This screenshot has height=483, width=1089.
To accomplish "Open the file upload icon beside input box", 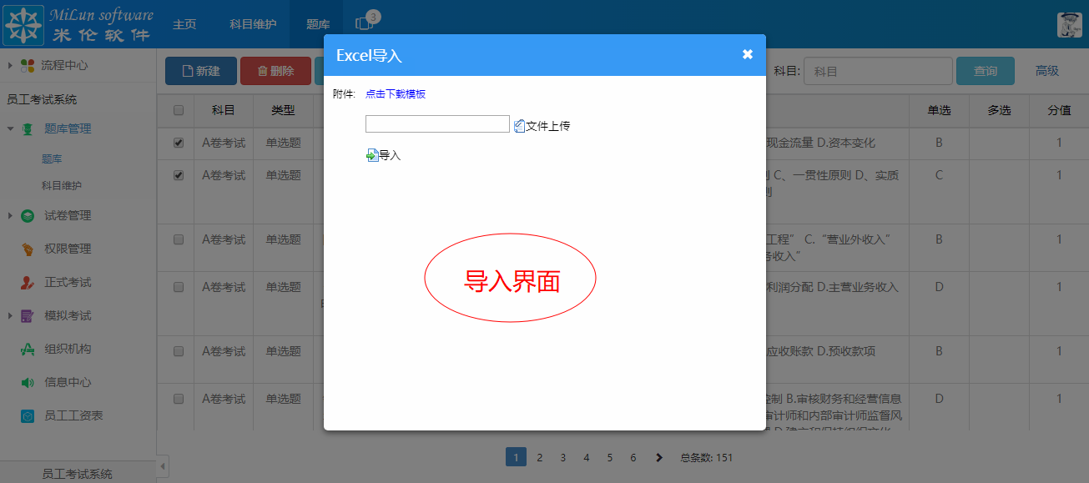I will [517, 123].
